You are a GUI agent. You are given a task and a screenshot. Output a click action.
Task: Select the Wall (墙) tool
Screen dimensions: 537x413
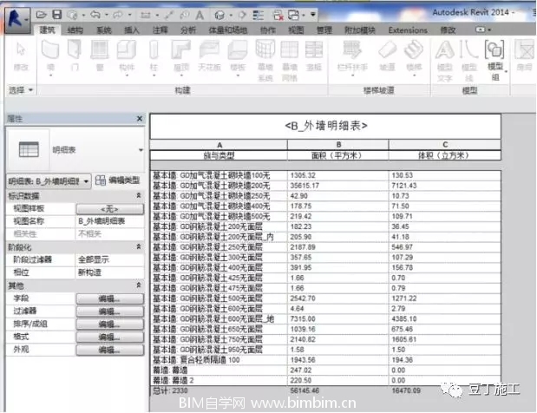coord(50,57)
